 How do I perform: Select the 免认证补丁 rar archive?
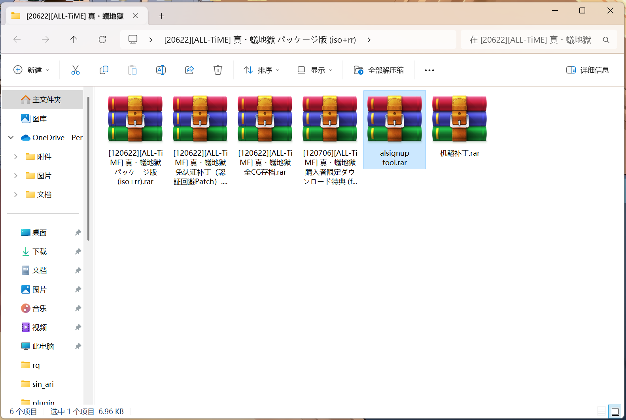point(200,139)
